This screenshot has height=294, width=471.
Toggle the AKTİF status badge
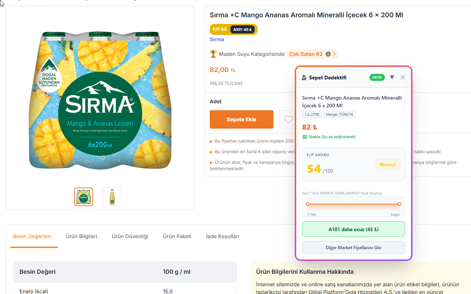[377, 78]
